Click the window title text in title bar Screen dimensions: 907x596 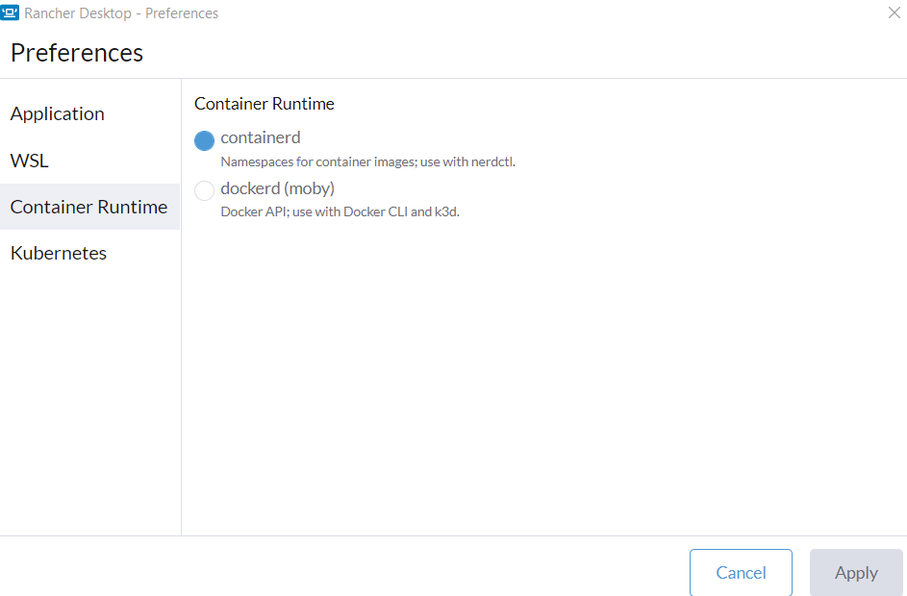click(x=121, y=13)
